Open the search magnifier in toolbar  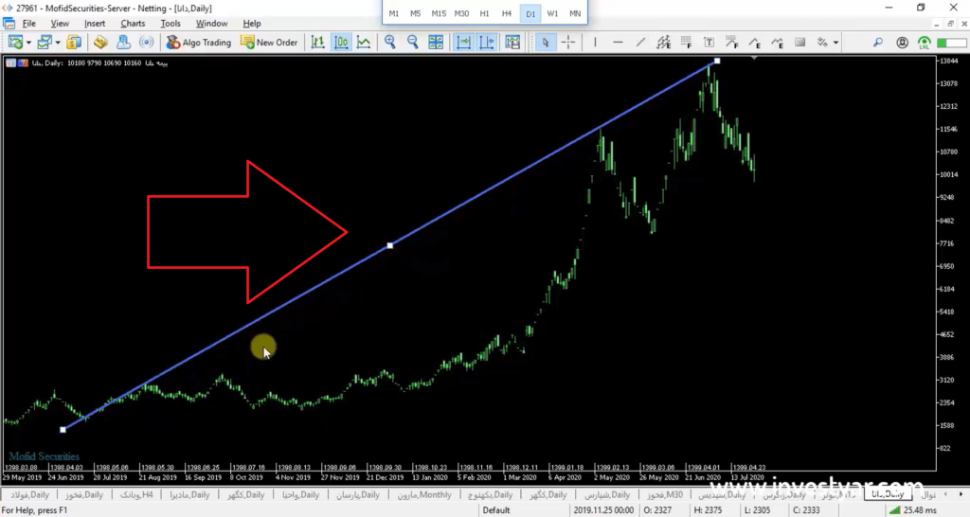click(x=878, y=42)
